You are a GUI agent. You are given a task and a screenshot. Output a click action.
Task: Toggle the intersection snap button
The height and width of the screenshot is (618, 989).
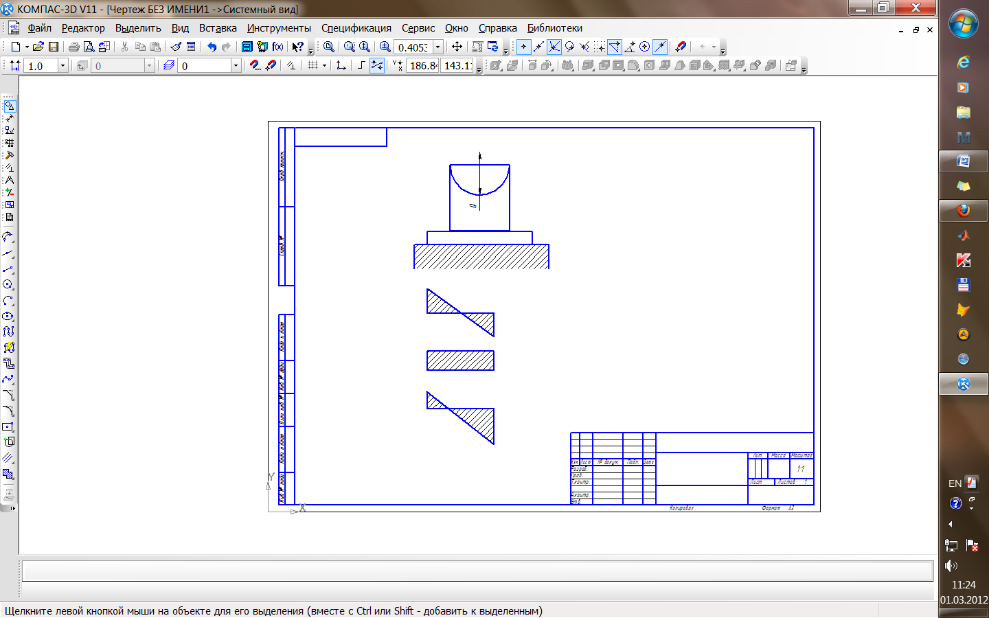click(x=554, y=47)
